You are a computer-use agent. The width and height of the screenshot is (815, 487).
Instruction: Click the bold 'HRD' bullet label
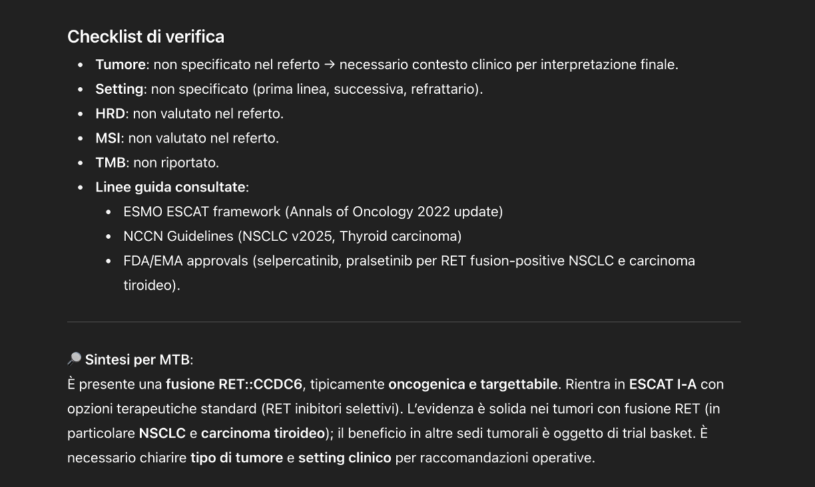point(110,114)
